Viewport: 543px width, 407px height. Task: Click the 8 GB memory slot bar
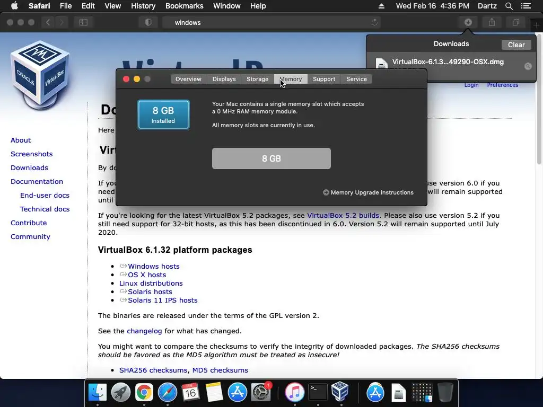click(x=271, y=158)
